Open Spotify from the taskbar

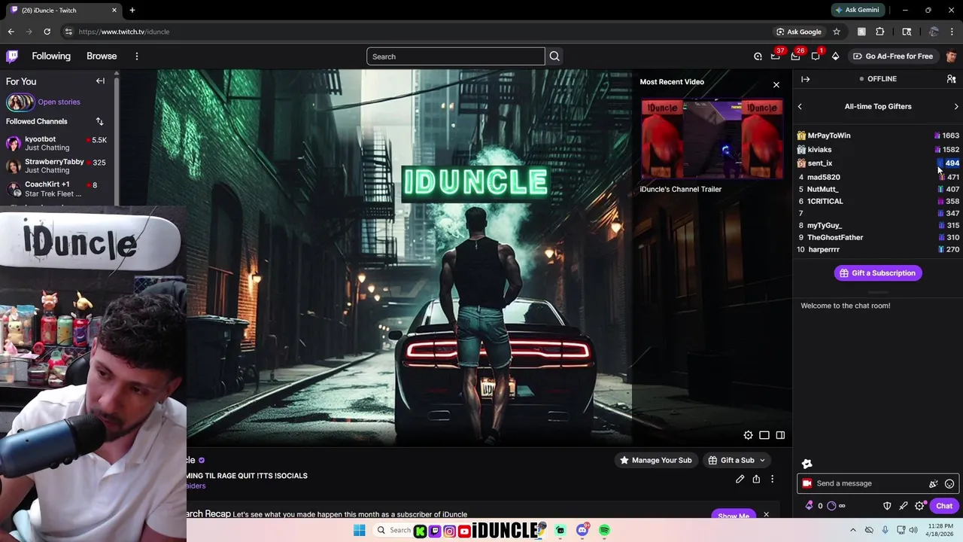pyautogui.click(x=604, y=531)
